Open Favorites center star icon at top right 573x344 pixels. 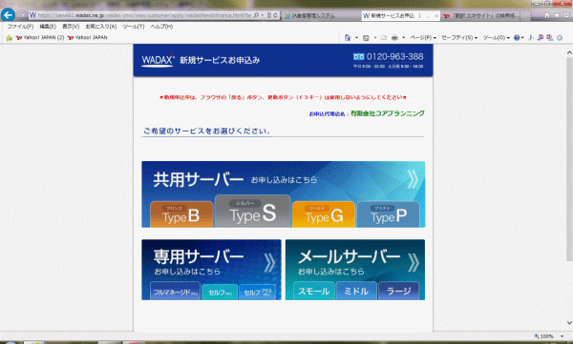click(x=557, y=15)
